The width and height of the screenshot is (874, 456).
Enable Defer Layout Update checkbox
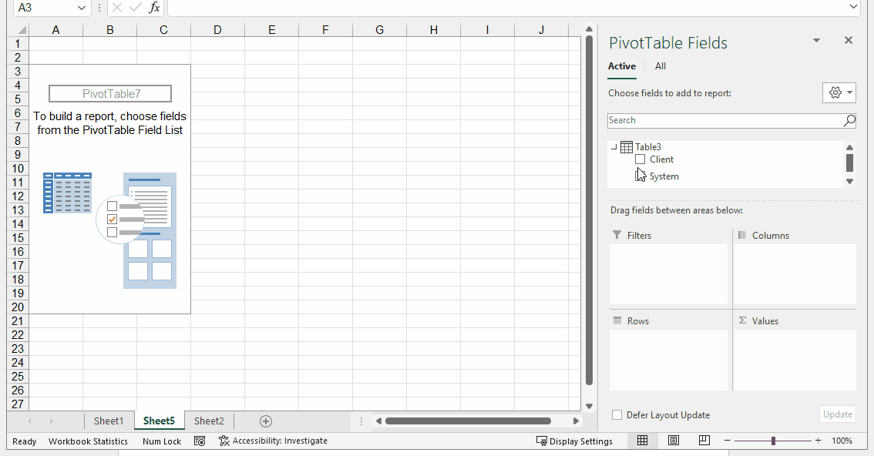tap(617, 415)
